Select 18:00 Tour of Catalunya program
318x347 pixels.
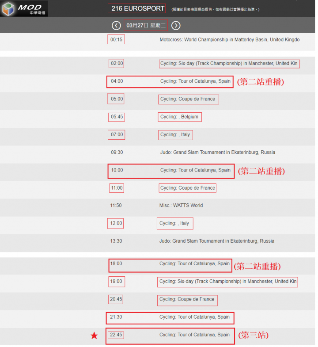click(157, 266)
